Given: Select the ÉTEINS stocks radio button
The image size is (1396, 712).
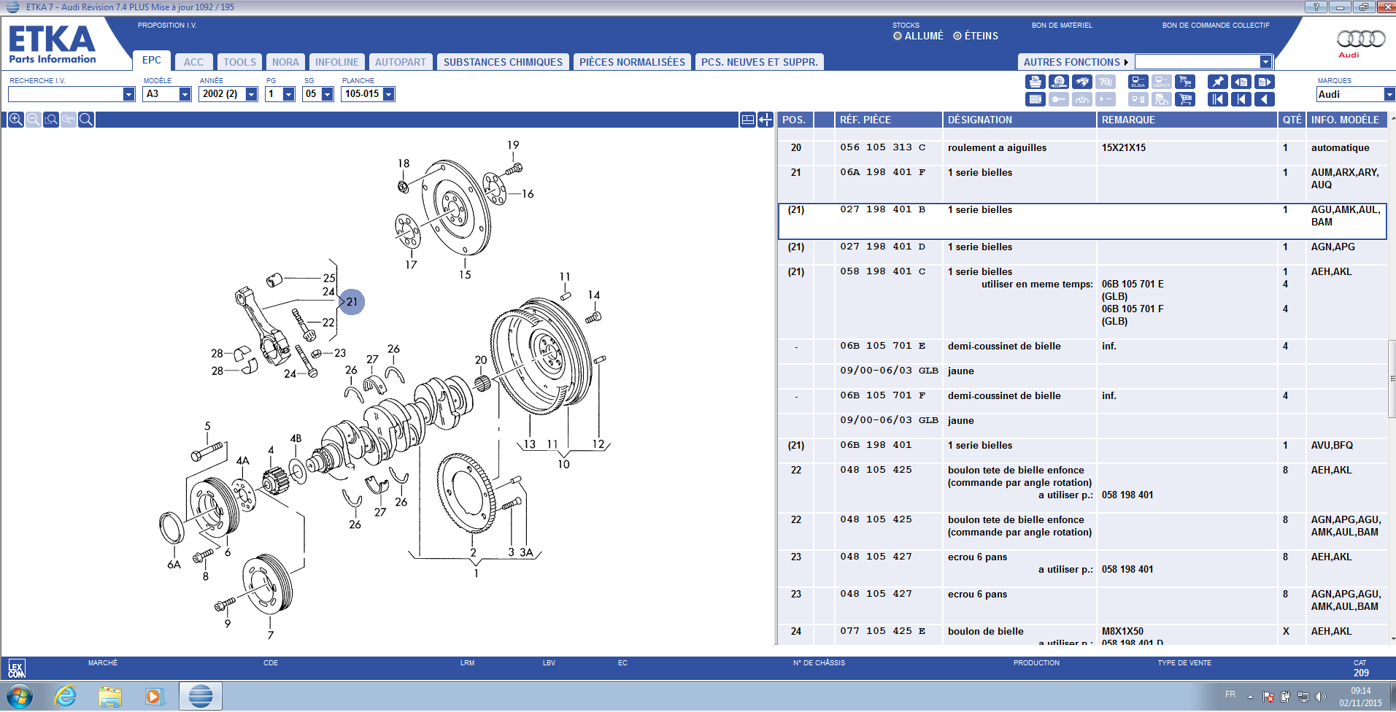Looking at the screenshot, I should [x=957, y=36].
